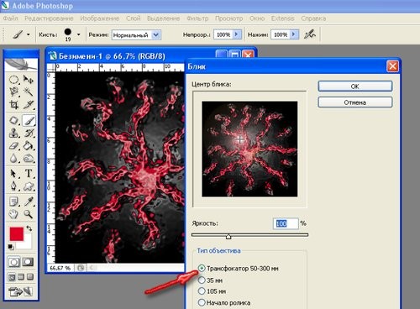Open the Слой menu
Screen dimensions: 420x309
[134, 18]
